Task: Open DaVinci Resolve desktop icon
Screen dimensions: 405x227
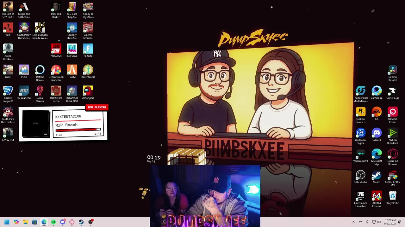Action: click(393, 73)
